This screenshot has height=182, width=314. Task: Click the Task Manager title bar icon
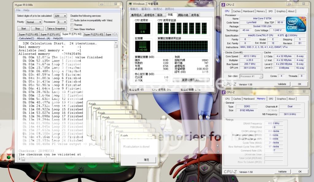130,4
